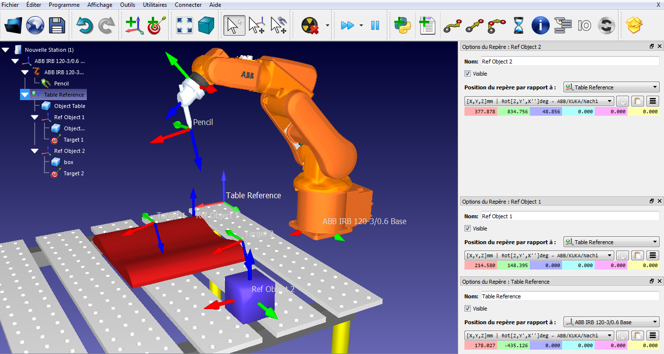Add pause hourglass instruction icon

pyautogui.click(x=519, y=25)
